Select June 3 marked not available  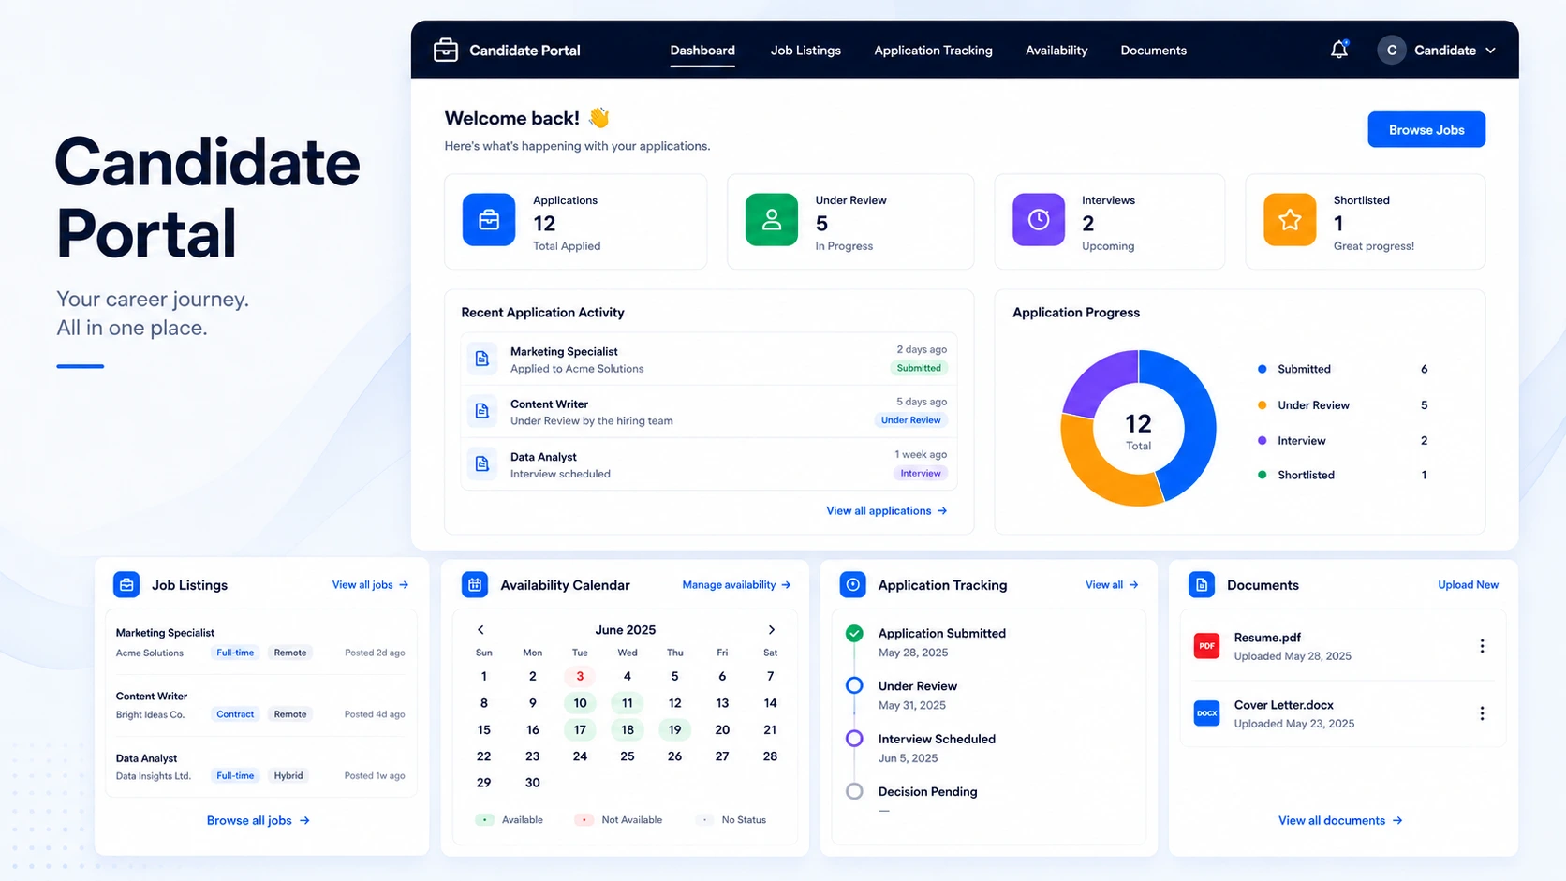580,676
